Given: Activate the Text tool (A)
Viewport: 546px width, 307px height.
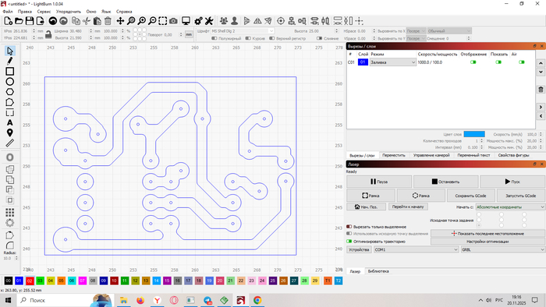Looking at the screenshot, I should 9,123.
